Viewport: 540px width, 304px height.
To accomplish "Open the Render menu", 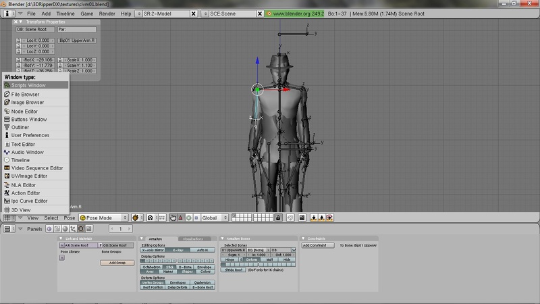I will click(107, 14).
